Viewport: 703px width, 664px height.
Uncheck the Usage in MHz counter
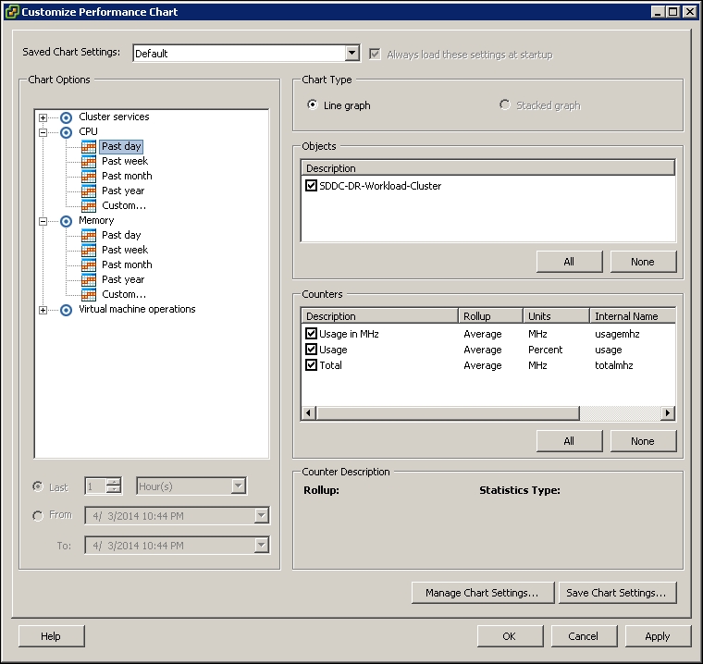[x=311, y=334]
